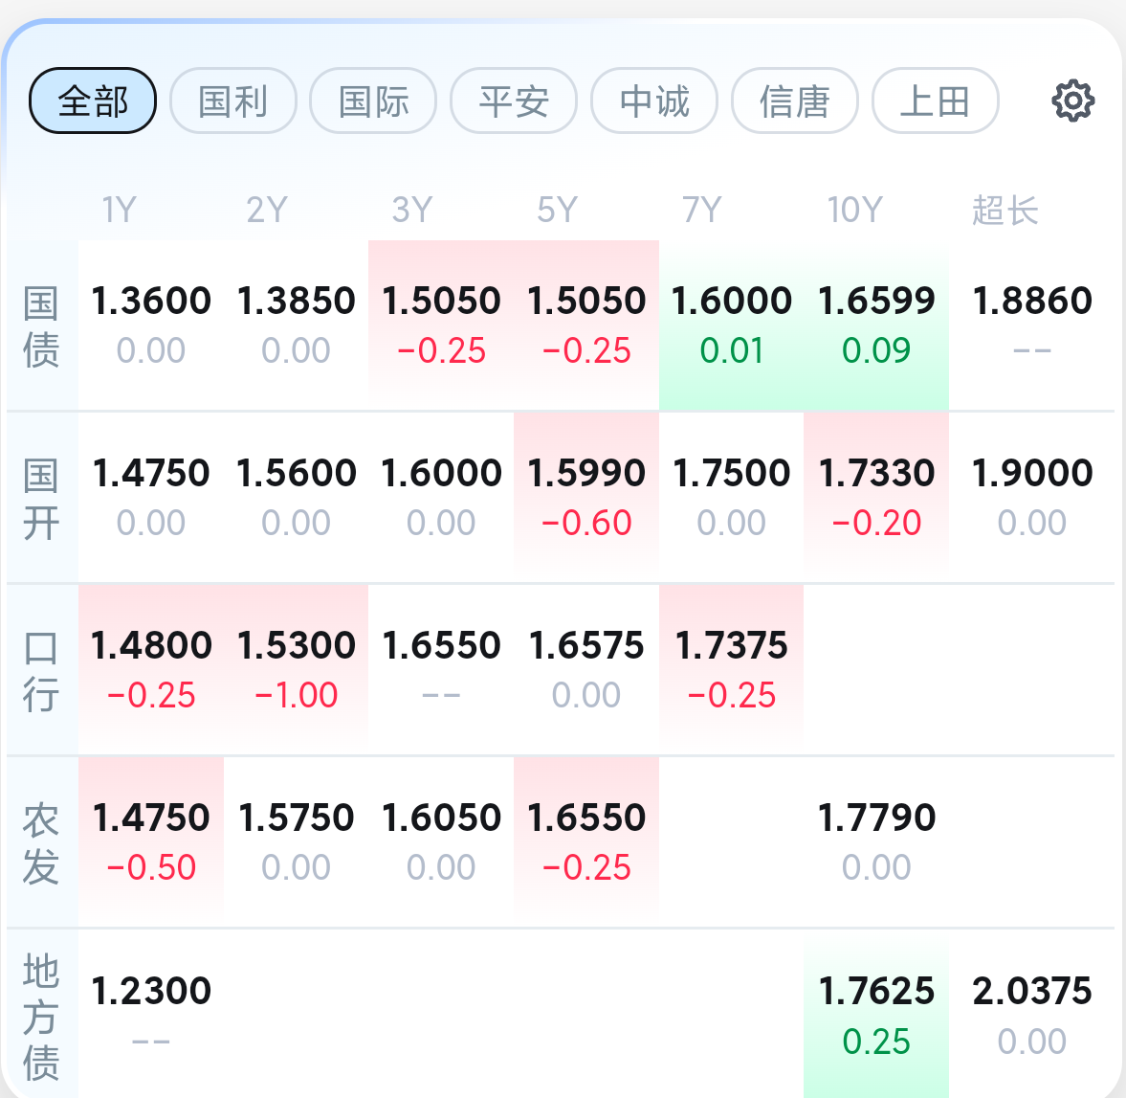This screenshot has height=1098, width=1126.
Task: Click 口行 2Y yield 1.5300
Action: click(296, 670)
